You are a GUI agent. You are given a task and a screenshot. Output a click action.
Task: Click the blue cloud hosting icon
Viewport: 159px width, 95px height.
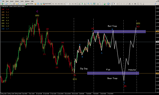point(38,4)
